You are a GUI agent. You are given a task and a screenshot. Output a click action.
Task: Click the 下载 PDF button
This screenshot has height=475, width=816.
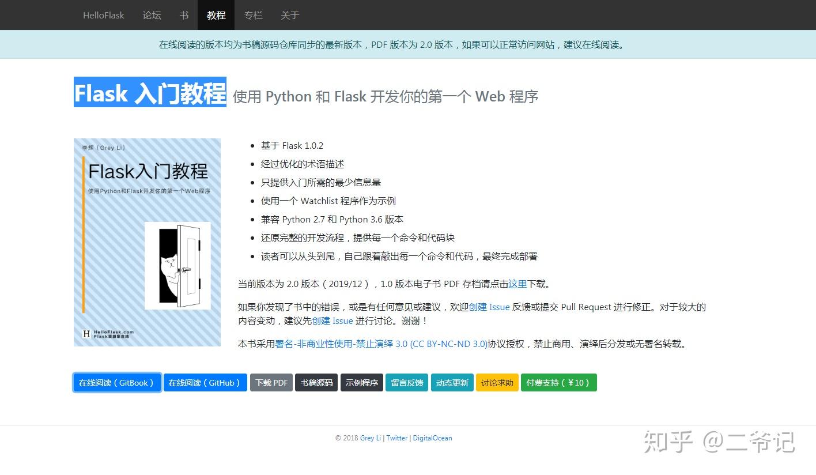(271, 383)
